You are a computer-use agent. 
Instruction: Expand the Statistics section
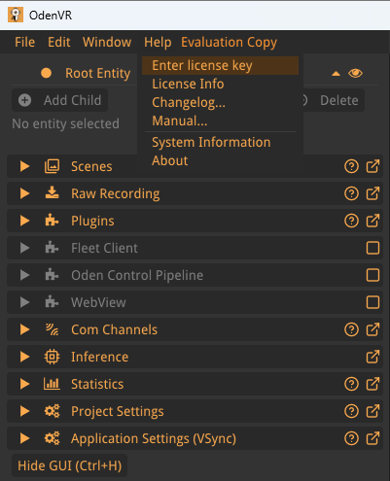click(24, 384)
